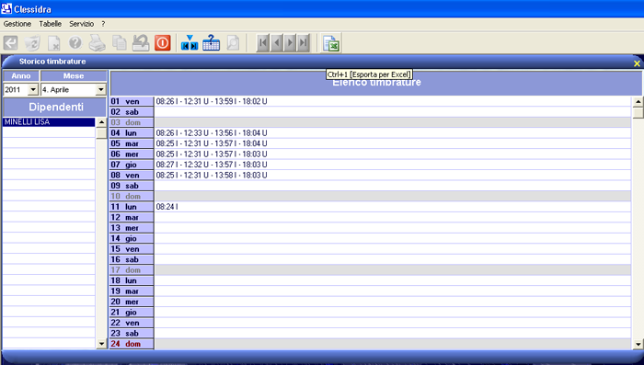644x365 pixels.
Task: Open the Tabelle menu
Action: 50,24
